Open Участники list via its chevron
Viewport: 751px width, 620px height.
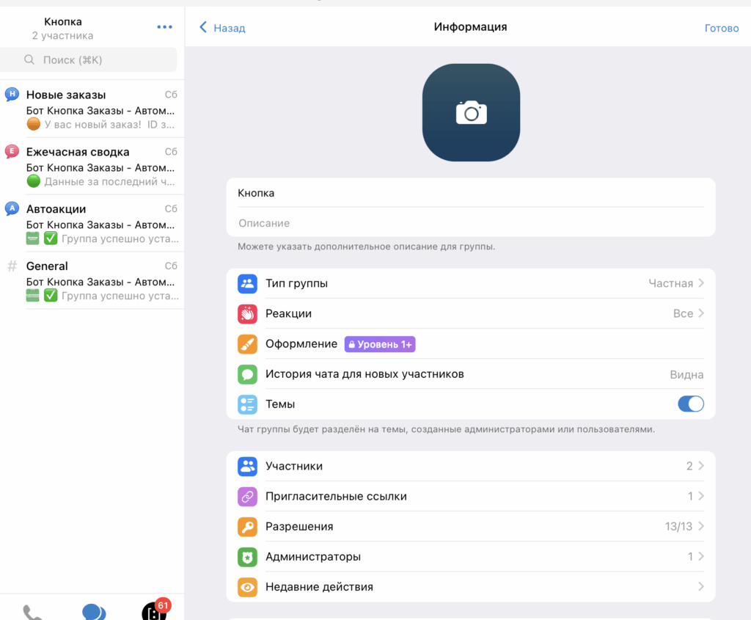pyautogui.click(x=701, y=466)
